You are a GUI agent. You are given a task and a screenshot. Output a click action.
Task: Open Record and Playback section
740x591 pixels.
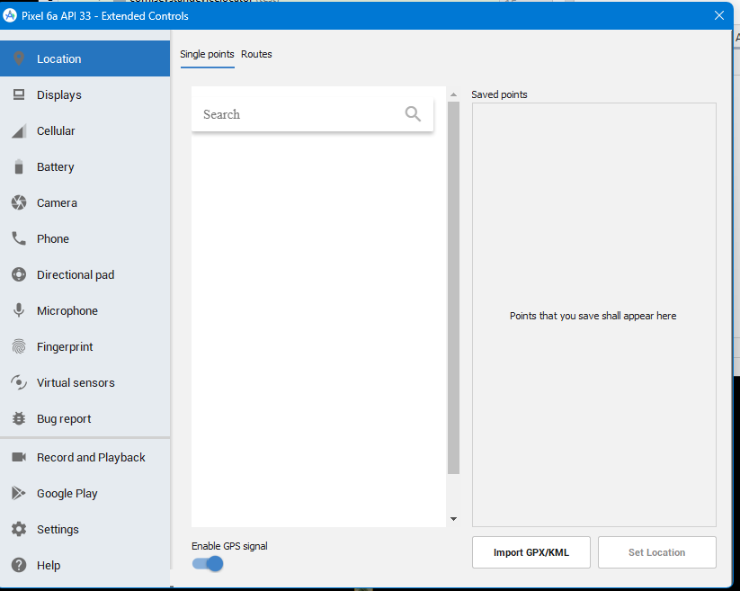tap(90, 457)
